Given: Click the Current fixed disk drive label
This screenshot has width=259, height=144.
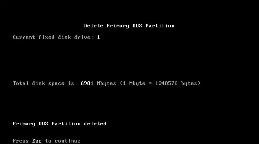Looking at the screenshot, I should coord(51,37).
